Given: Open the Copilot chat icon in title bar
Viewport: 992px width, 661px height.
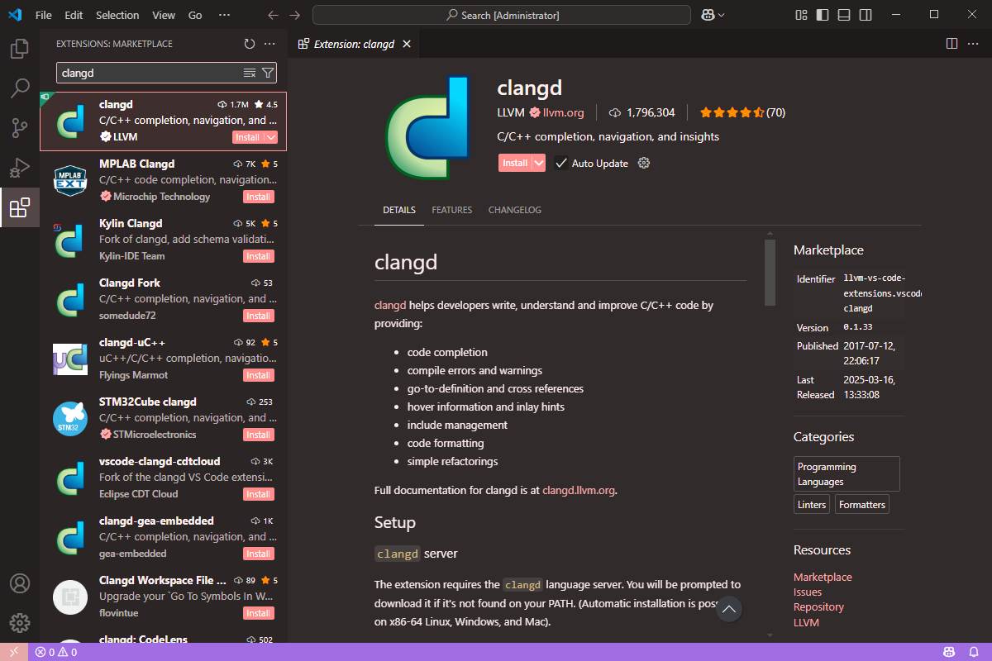Looking at the screenshot, I should click(708, 15).
